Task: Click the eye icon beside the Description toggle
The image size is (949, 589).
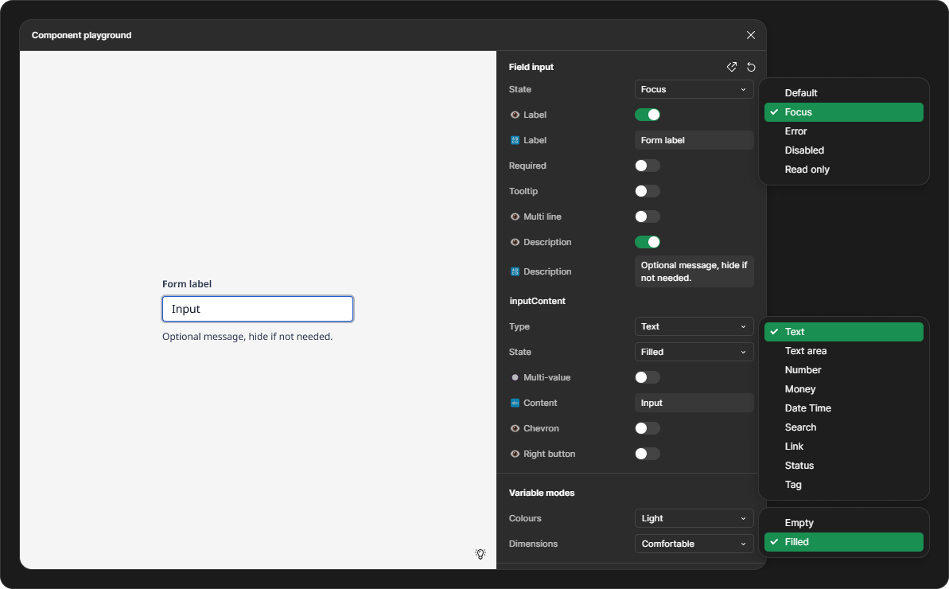Action: (515, 242)
